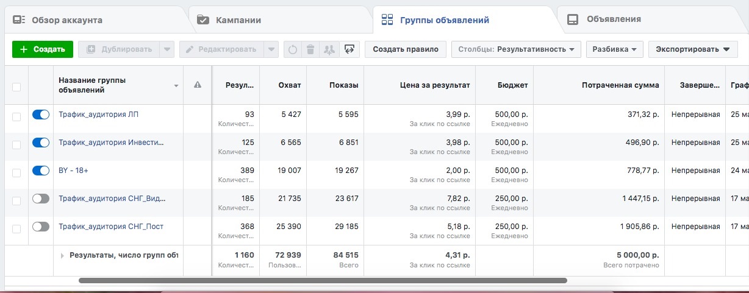Expand the Результаты summary row triangle
Image resolution: width=749 pixels, height=293 pixels.
click(62, 256)
